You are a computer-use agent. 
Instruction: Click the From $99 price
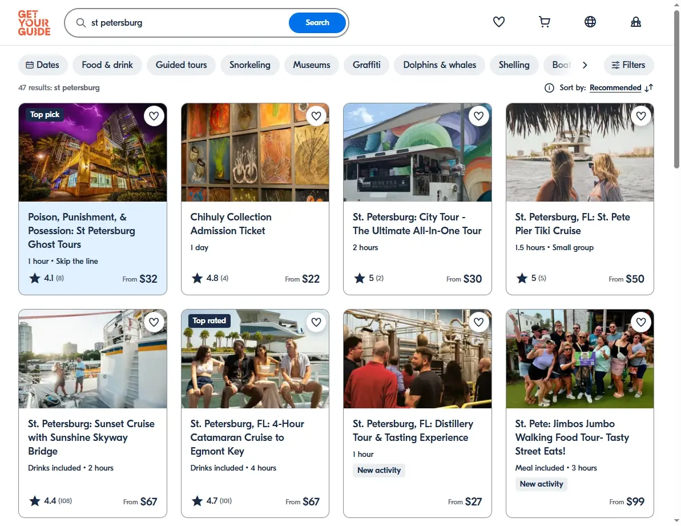627,501
